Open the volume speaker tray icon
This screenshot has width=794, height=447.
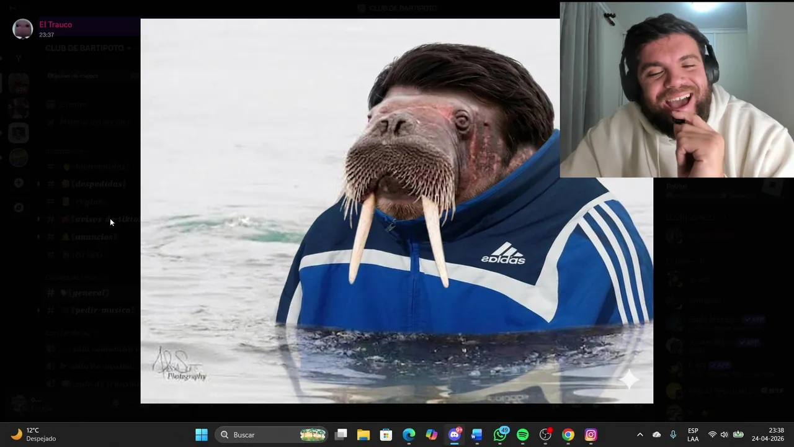(724, 435)
